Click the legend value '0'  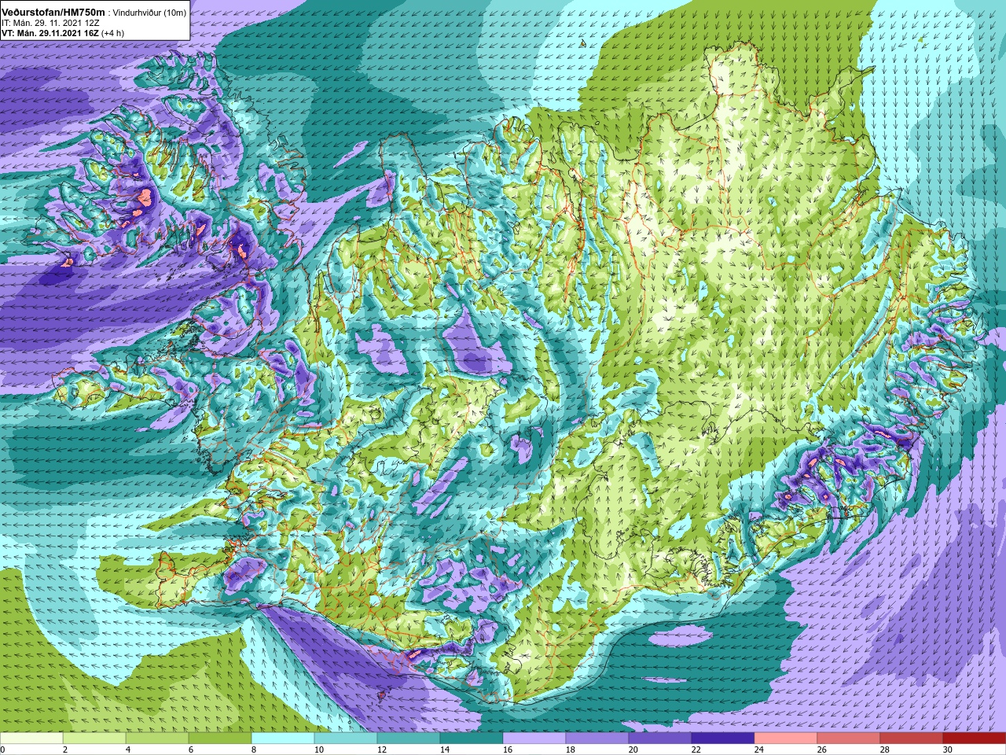pos(3,749)
